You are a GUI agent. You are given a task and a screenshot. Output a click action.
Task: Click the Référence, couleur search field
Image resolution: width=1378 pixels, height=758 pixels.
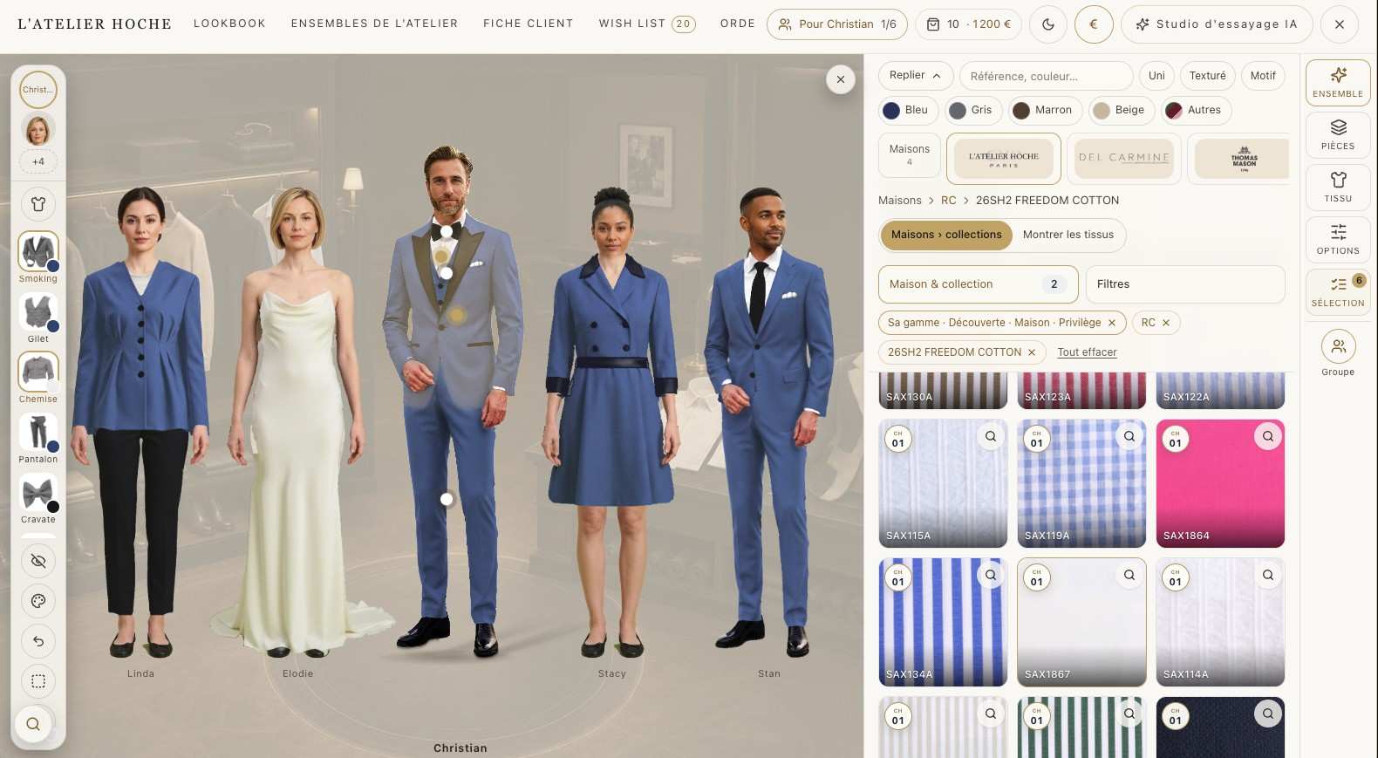click(x=1046, y=76)
